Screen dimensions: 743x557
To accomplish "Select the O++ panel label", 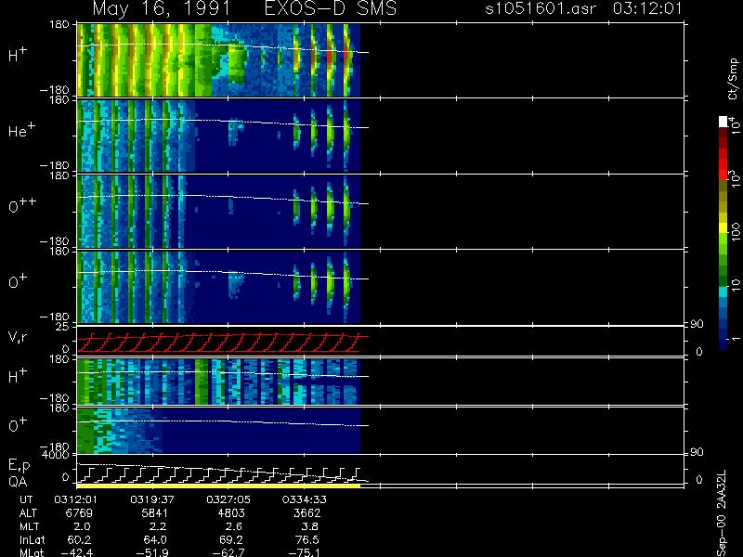I will (x=22, y=205).
